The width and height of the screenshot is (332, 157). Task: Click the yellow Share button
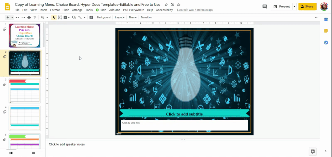pyautogui.click(x=307, y=6)
